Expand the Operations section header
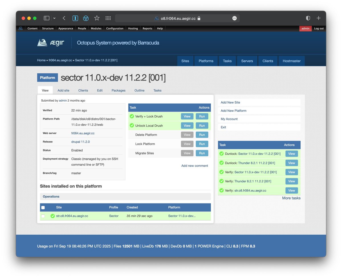Screen dimensions: 342x278 [x=51, y=196]
